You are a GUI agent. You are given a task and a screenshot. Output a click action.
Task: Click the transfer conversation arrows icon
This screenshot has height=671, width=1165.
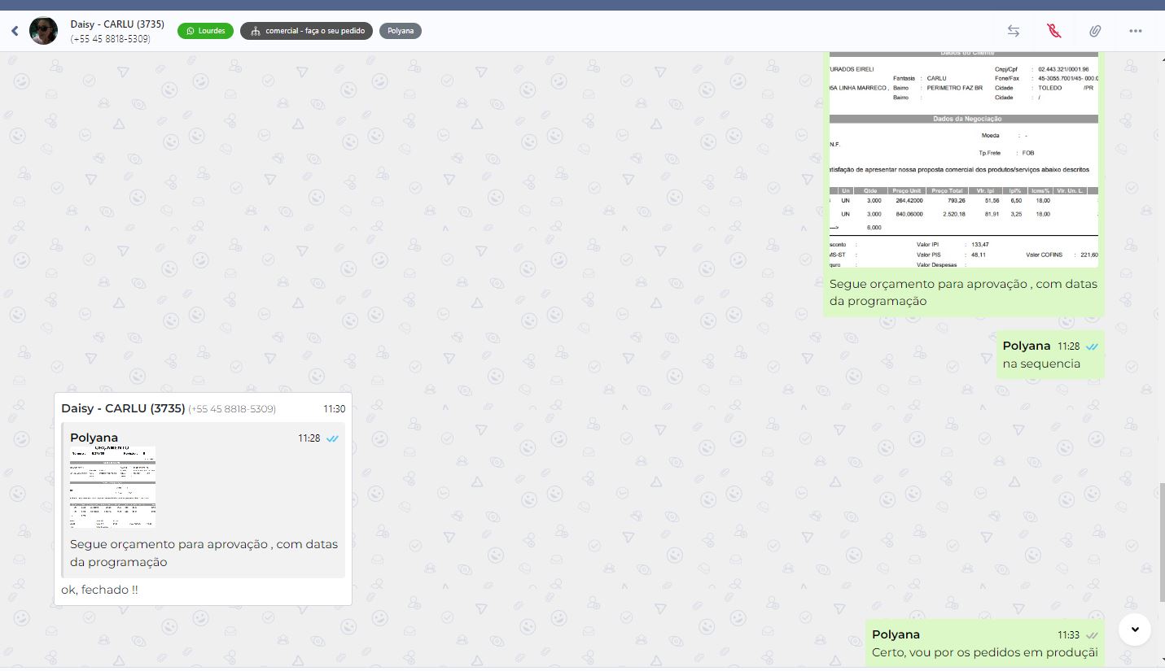[1014, 31]
